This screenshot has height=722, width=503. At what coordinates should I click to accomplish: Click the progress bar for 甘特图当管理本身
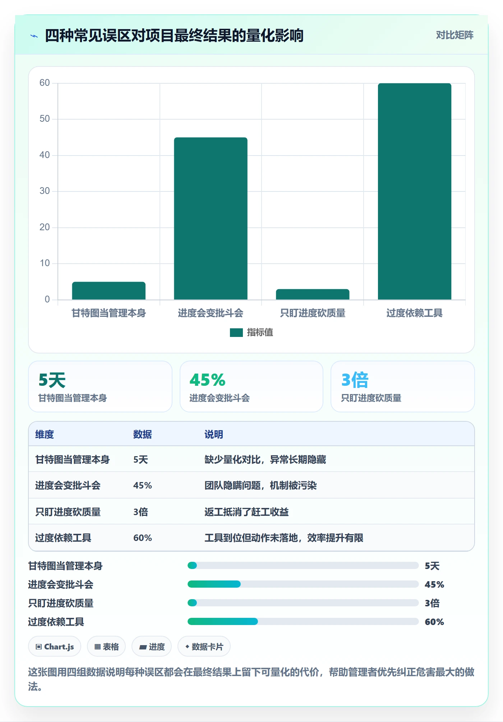pos(303,565)
